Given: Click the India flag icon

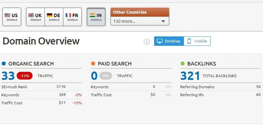Looking at the screenshot, I should click(92, 15).
